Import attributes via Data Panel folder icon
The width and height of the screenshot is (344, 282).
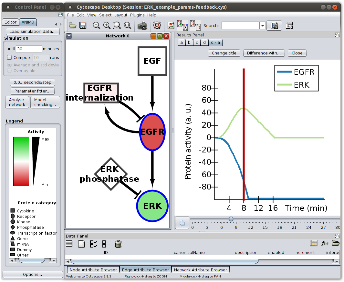coord(336,243)
